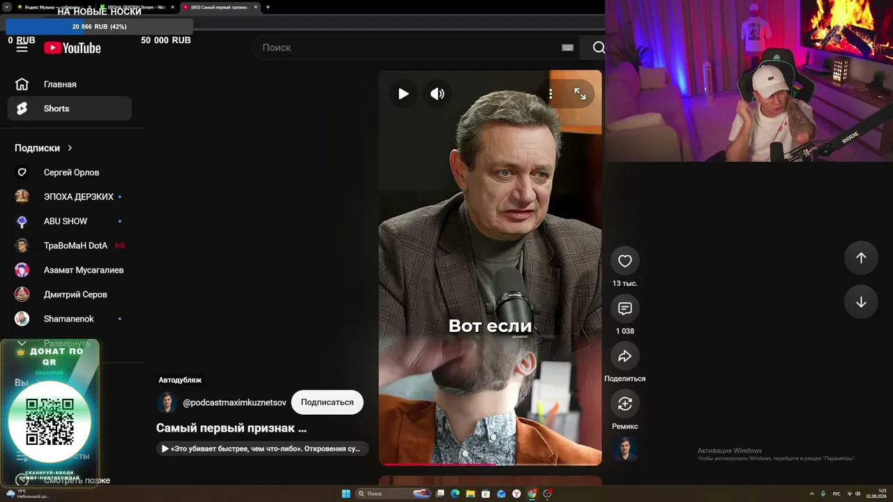Open the linked full video «Это убивает быстрее»

[x=262, y=448]
